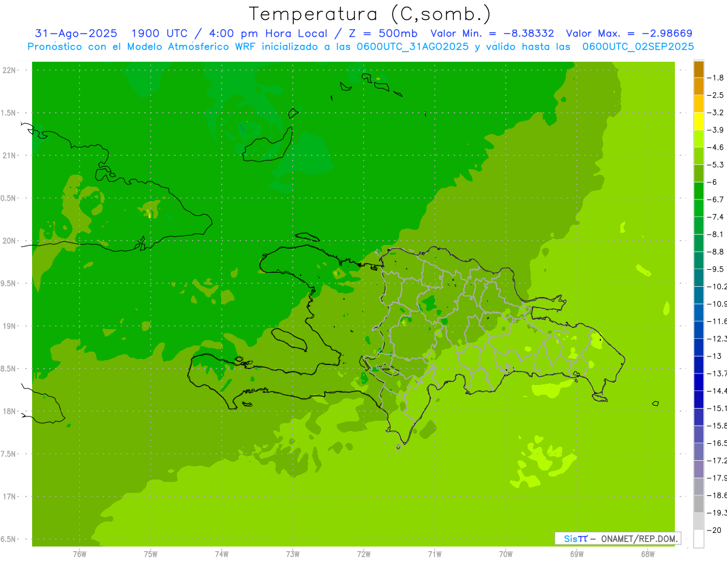This screenshot has height=562, width=727.
Task: Click the white legend swatch below -20
Action: click(x=699, y=539)
